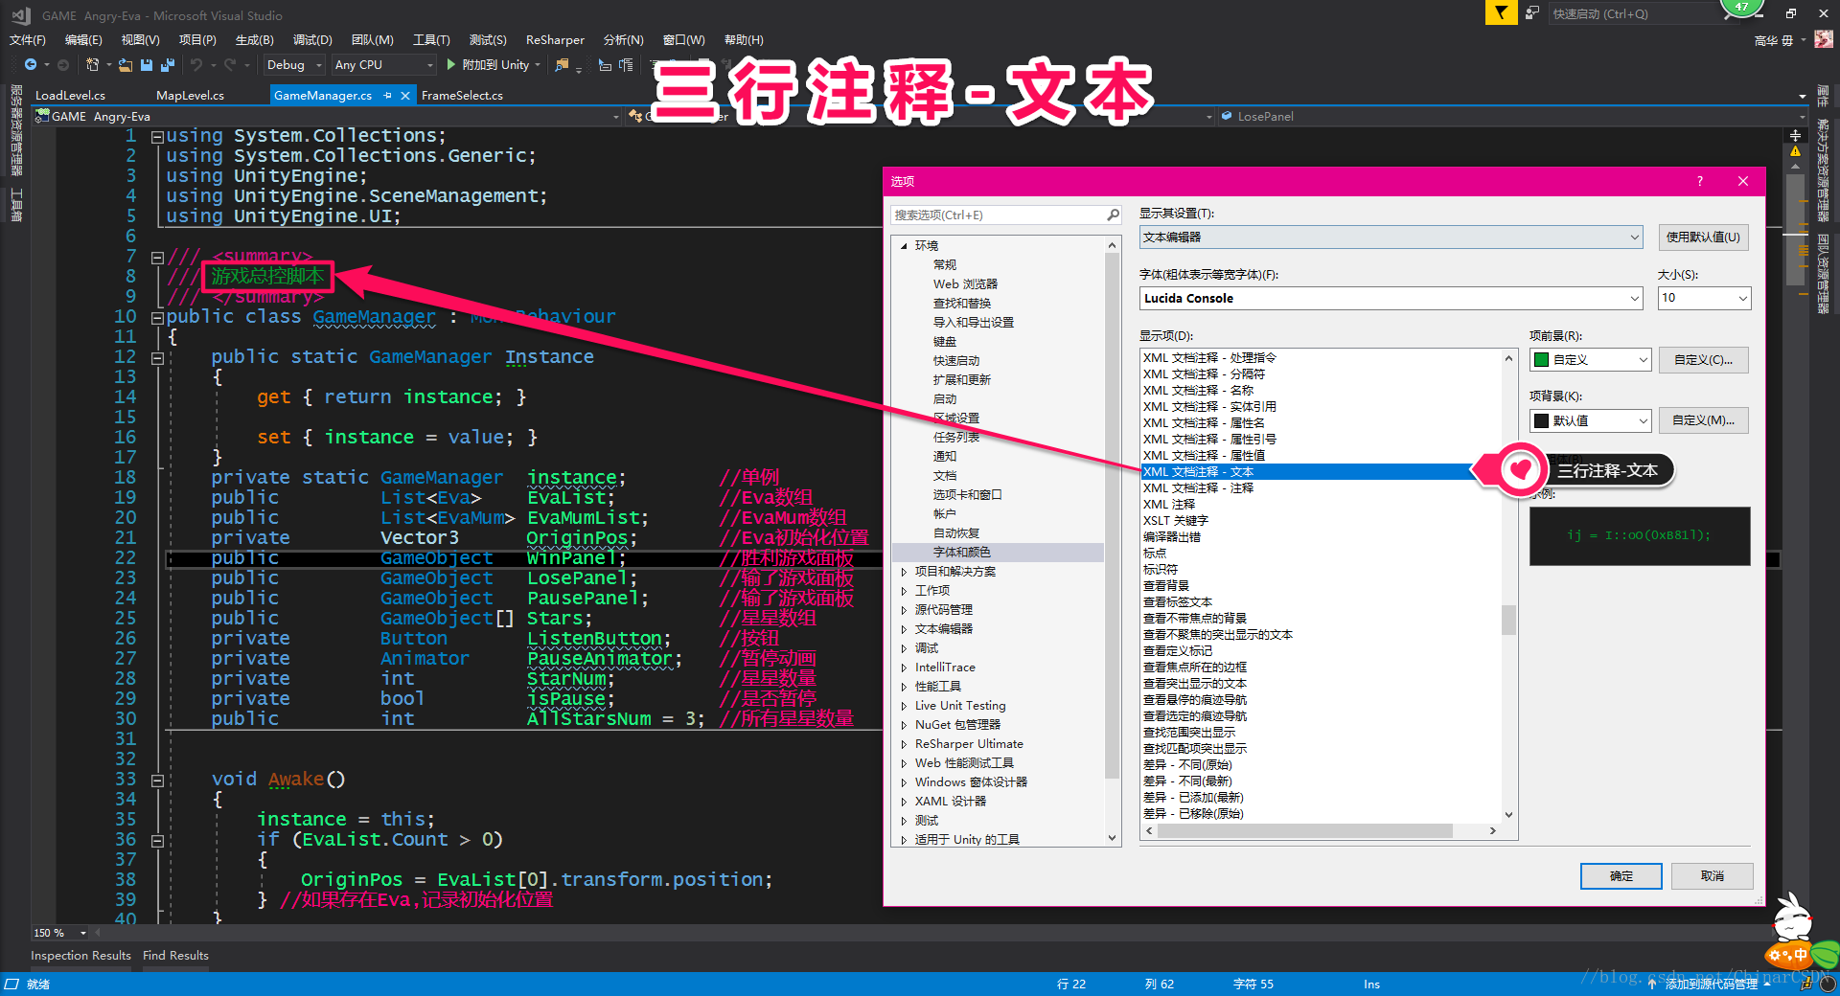Open the 项前景 foreground color dropdown

pyautogui.click(x=1590, y=359)
